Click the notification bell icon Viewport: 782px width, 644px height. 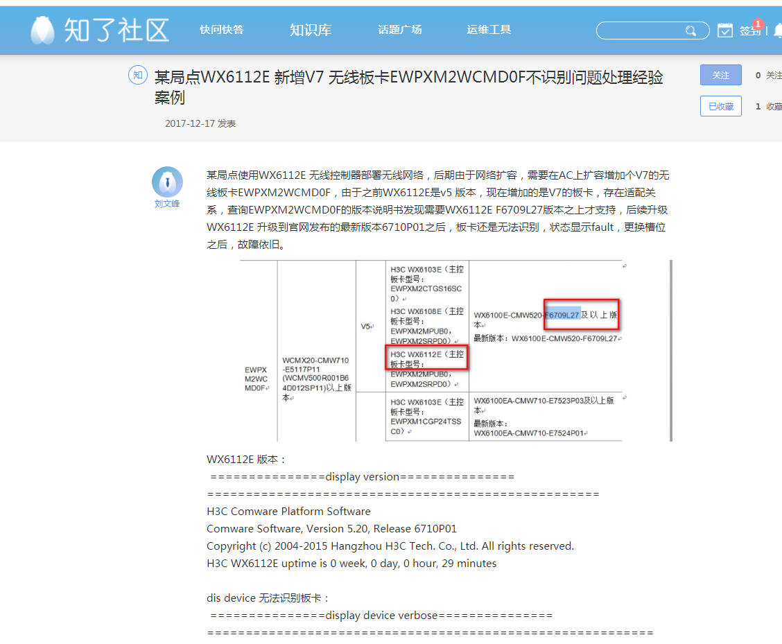(778, 31)
